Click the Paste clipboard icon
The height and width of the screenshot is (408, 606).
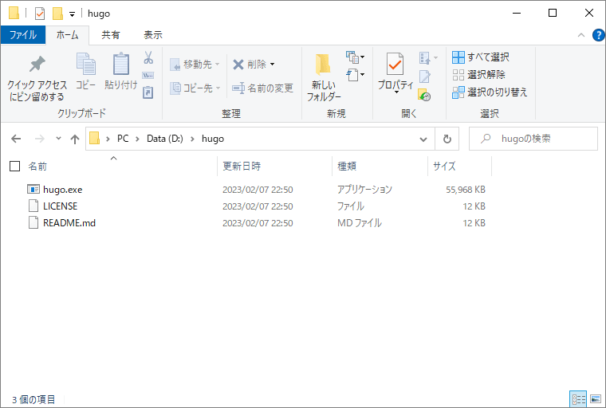pyautogui.click(x=121, y=65)
